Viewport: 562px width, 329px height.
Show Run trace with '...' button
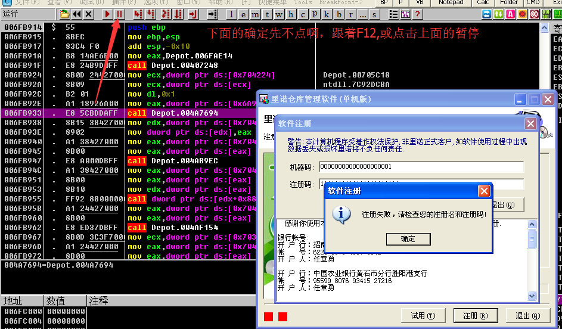coord(362,14)
